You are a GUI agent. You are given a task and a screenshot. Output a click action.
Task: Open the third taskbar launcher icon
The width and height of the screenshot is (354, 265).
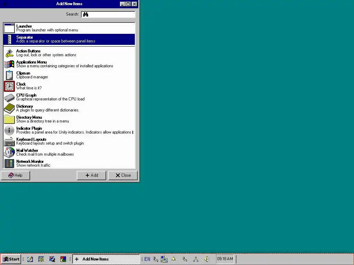(52, 259)
